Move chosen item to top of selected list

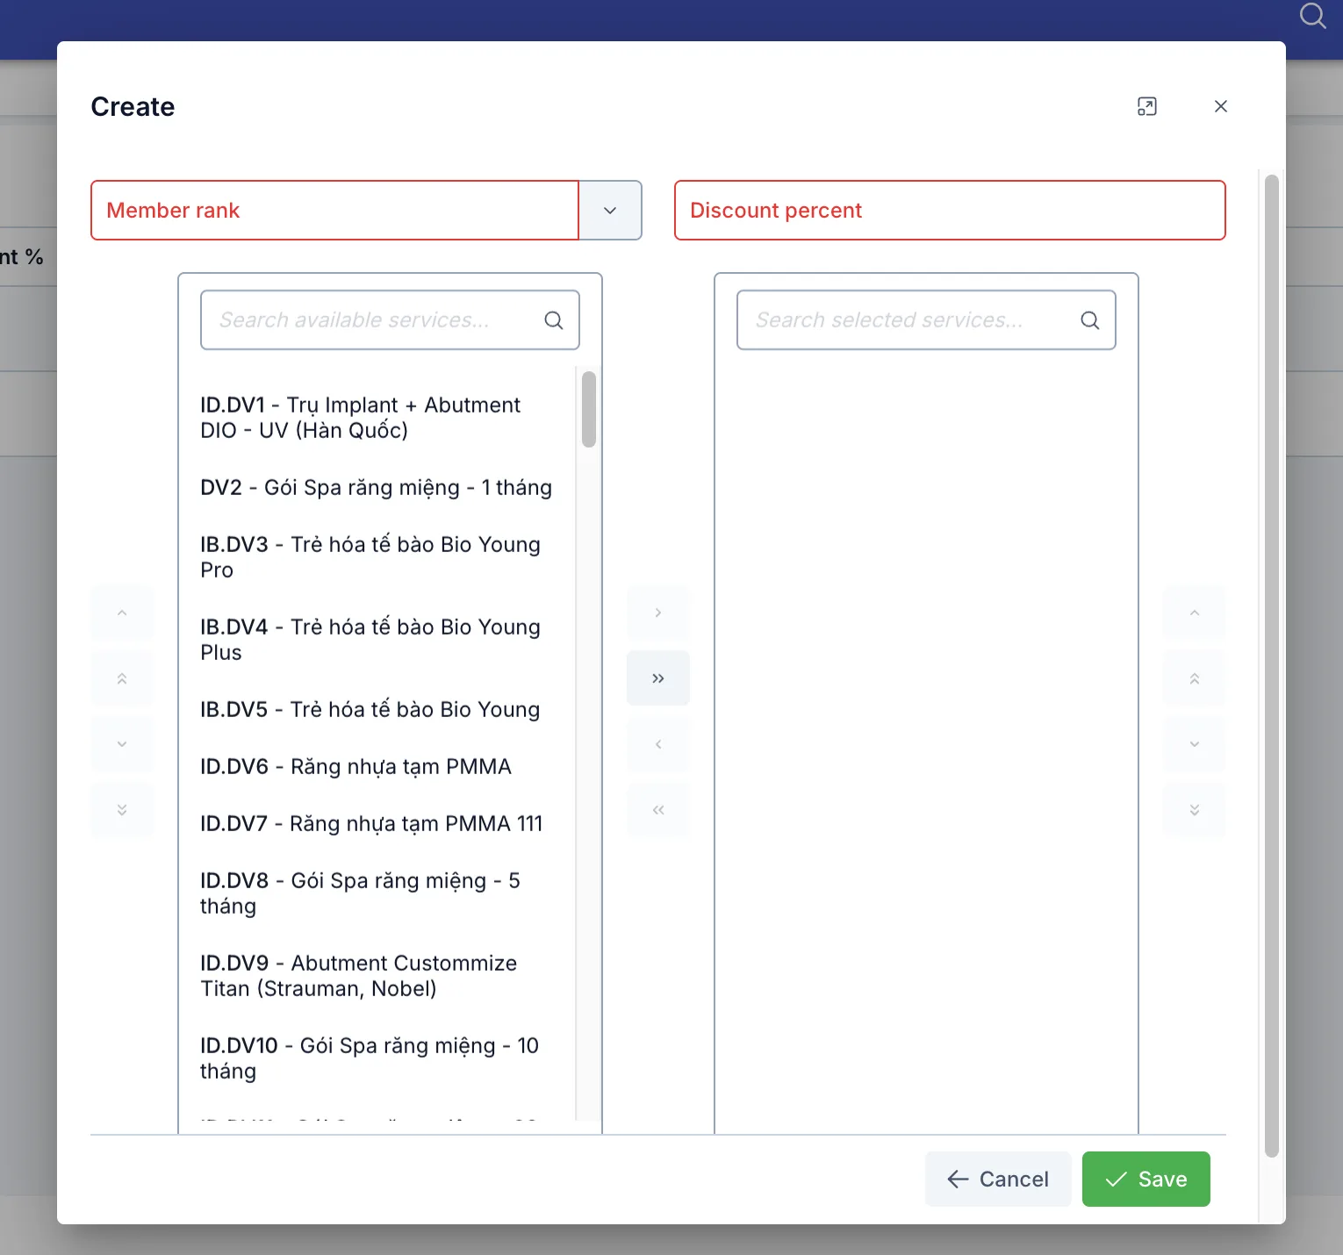[x=1194, y=678]
